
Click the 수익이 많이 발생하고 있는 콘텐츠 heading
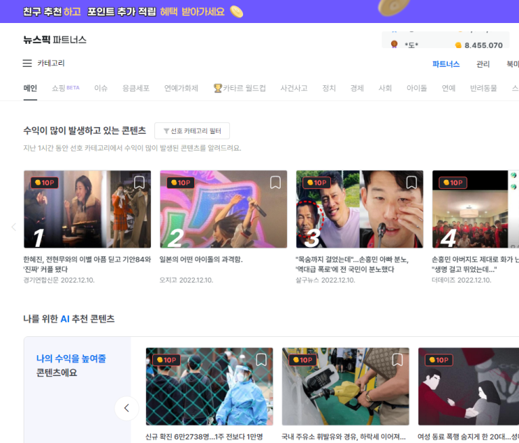point(85,130)
